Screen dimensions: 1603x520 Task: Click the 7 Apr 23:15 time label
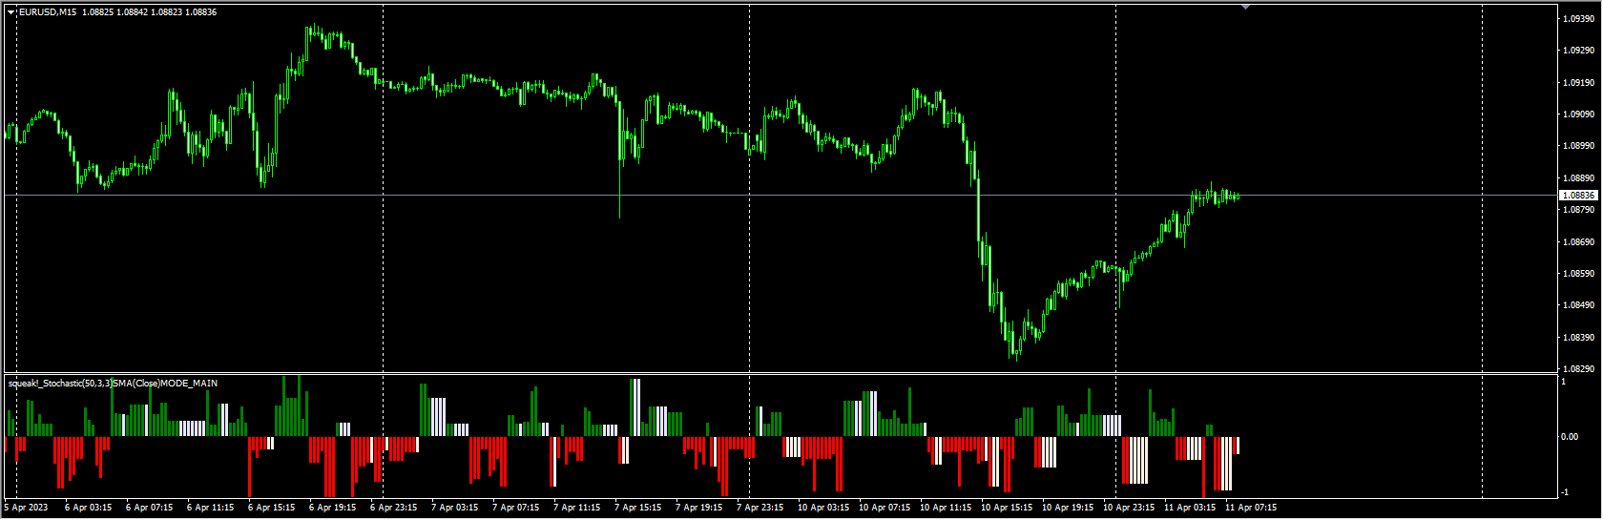coord(760,508)
